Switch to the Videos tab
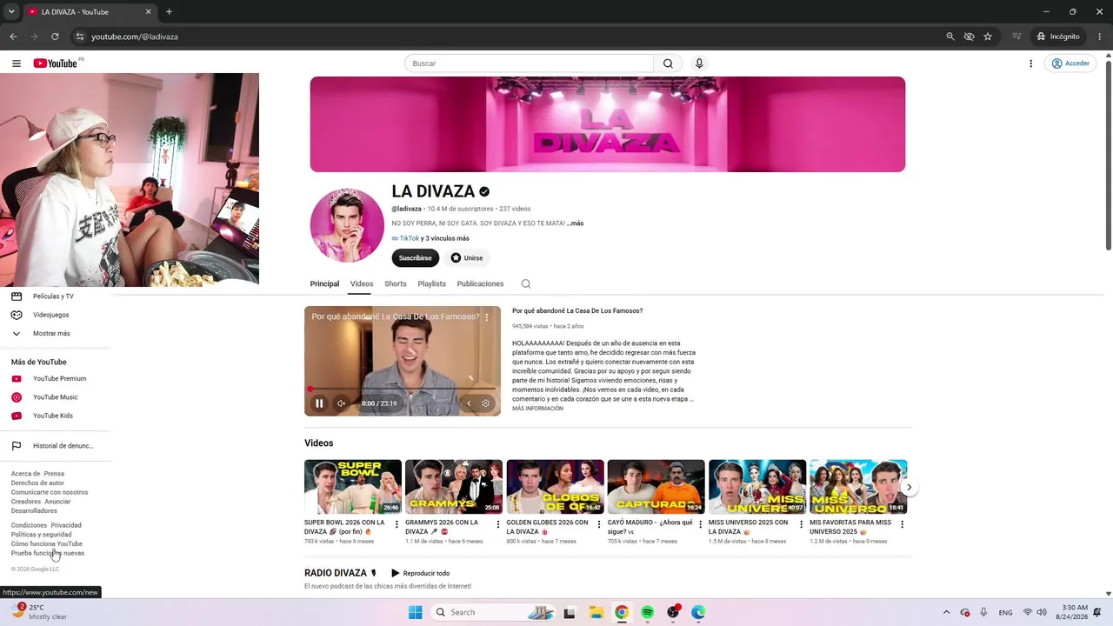 coord(362,284)
